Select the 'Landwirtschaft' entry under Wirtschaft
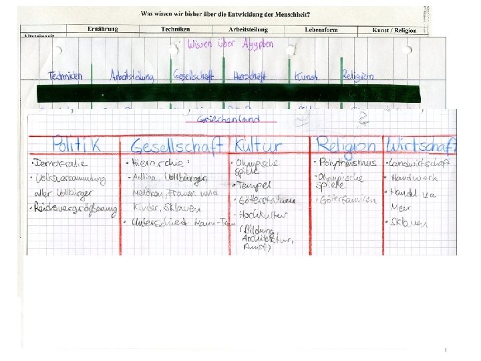 pyautogui.click(x=418, y=163)
